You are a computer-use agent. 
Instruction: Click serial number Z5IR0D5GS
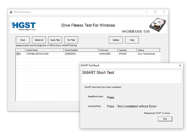[70, 54]
